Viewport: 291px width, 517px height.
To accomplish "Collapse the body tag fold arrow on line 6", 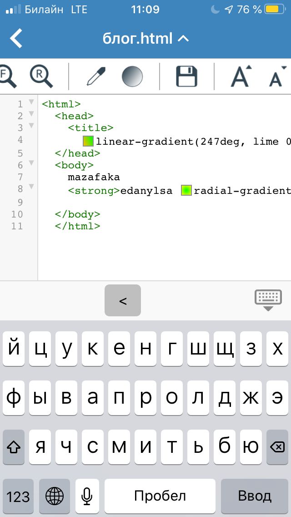I will pos(31,162).
